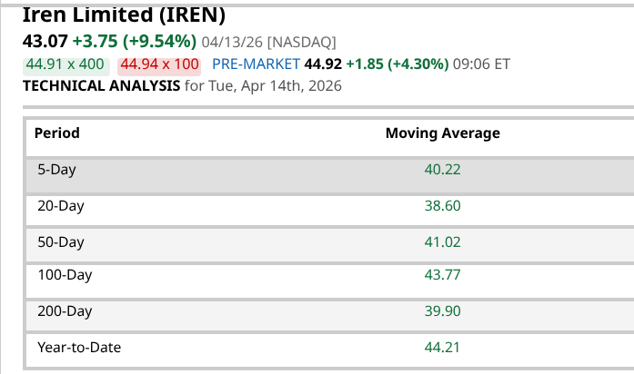The height and width of the screenshot is (374, 634).
Task: Click the 04/13/26 [NASDAQ] date label
Action: 269,42
